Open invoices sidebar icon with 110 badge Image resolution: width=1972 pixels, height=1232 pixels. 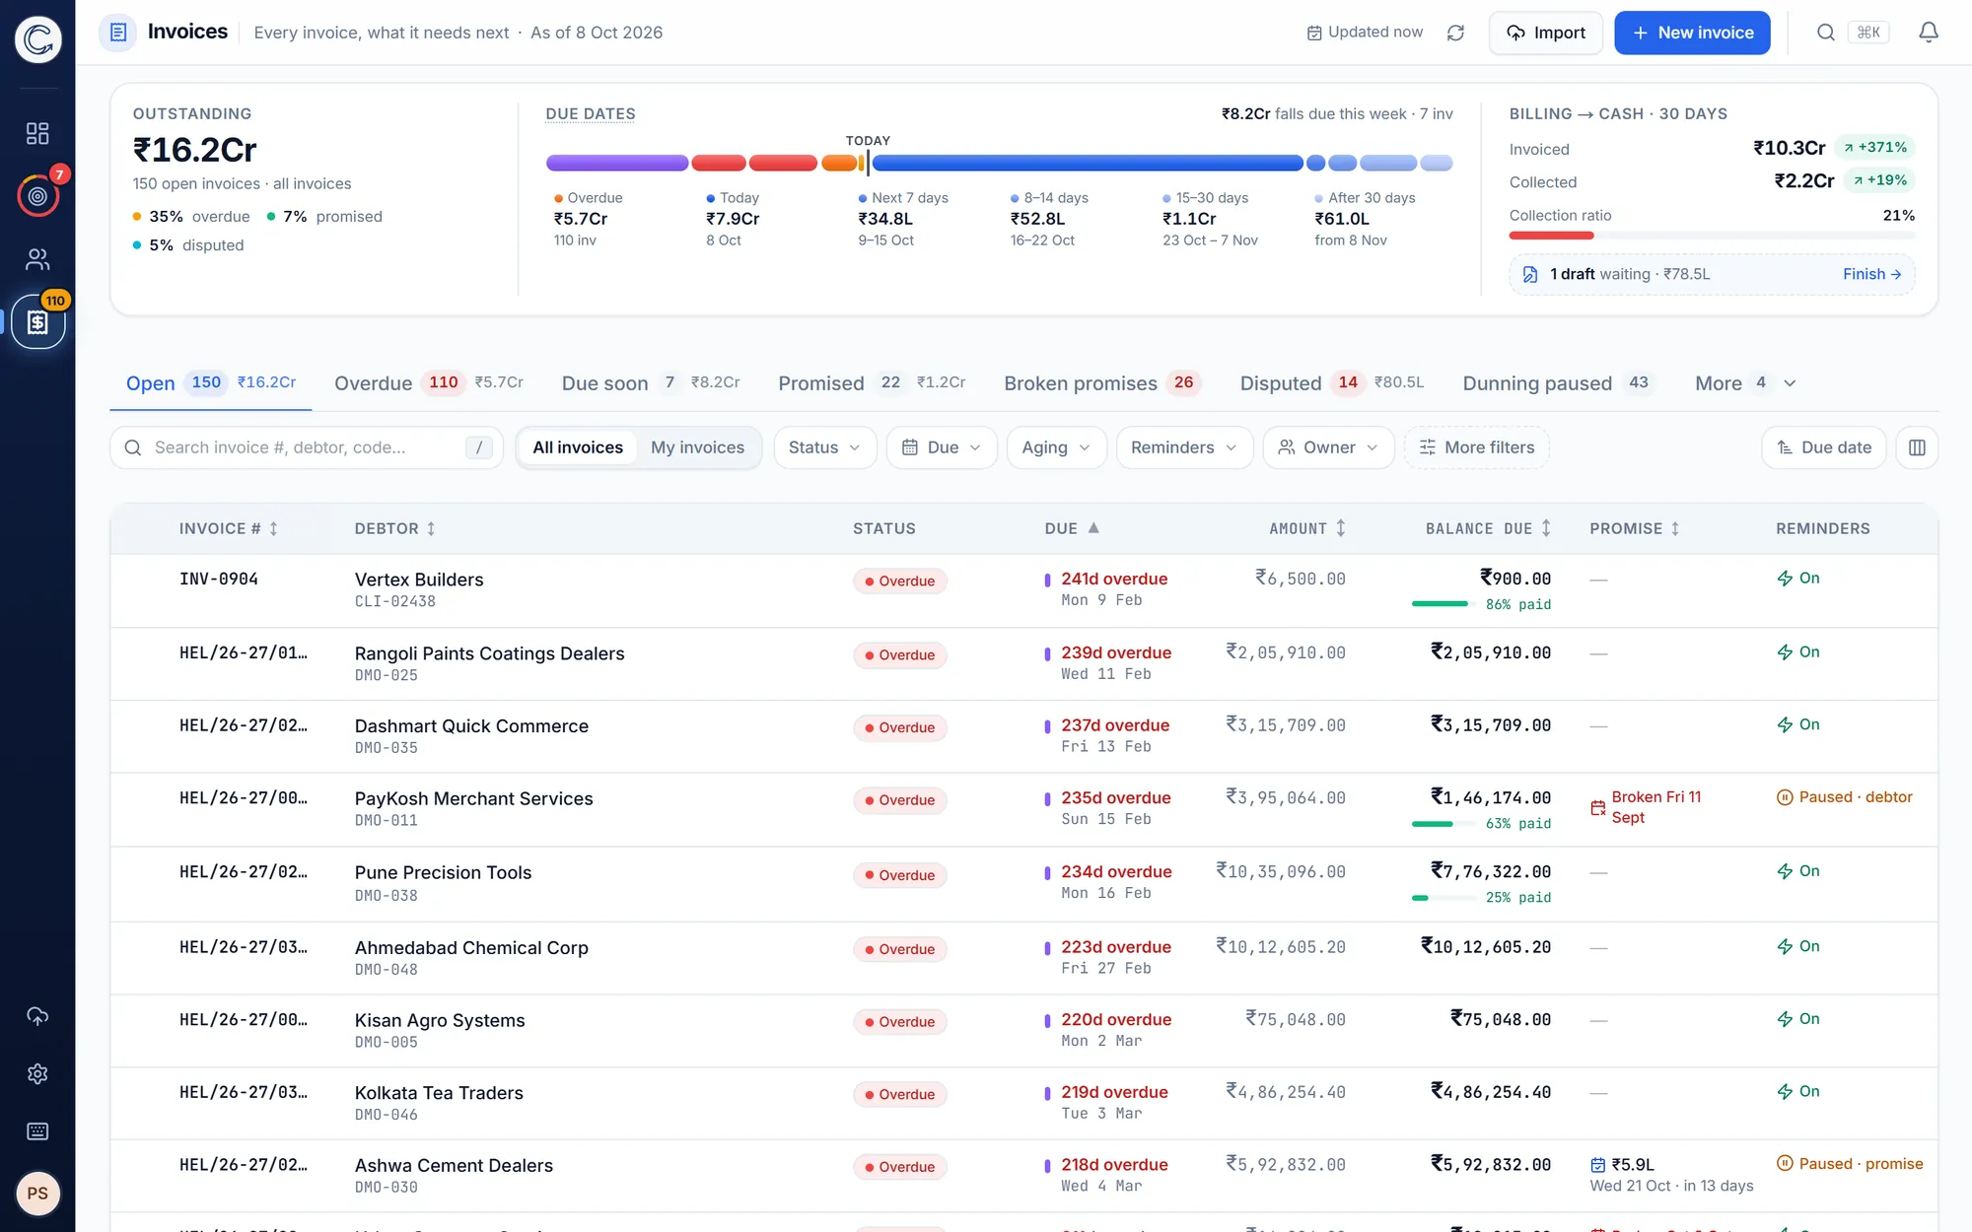[37, 322]
